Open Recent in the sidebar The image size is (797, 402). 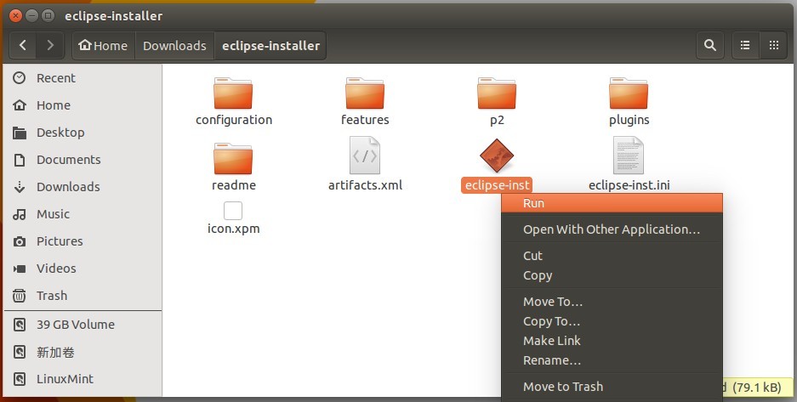(x=83, y=78)
